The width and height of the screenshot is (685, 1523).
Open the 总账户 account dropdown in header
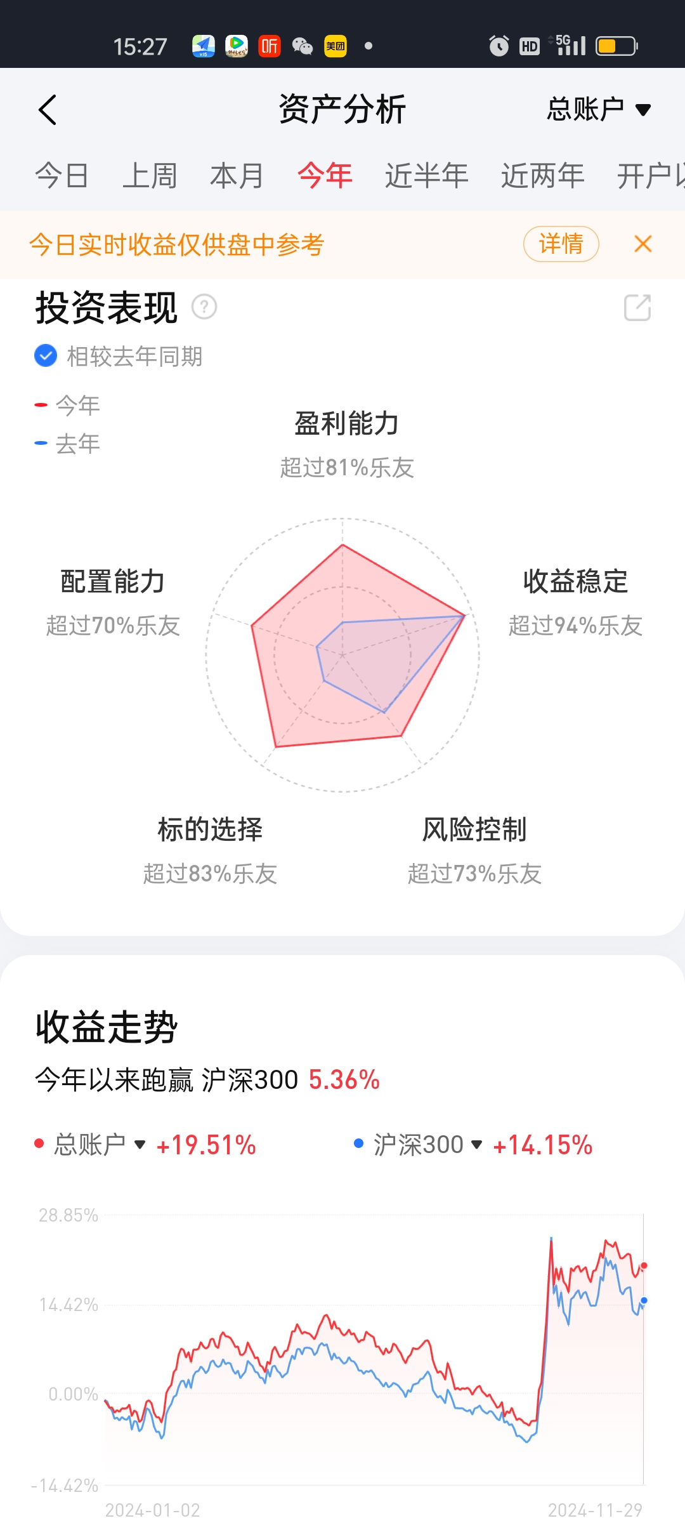599,109
